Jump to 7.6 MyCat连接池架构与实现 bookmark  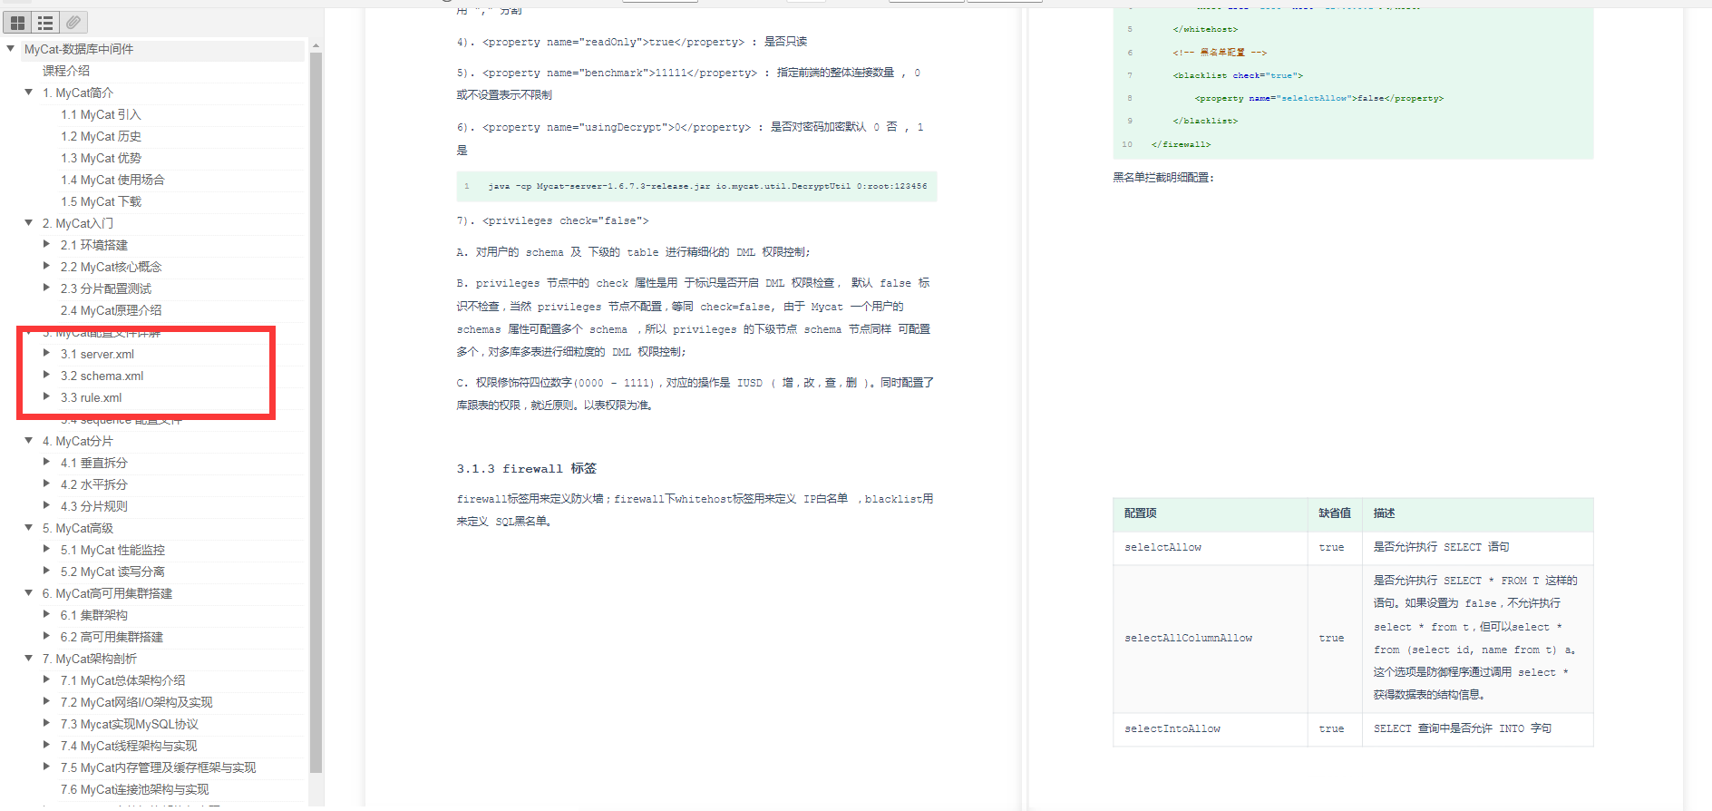134,789
